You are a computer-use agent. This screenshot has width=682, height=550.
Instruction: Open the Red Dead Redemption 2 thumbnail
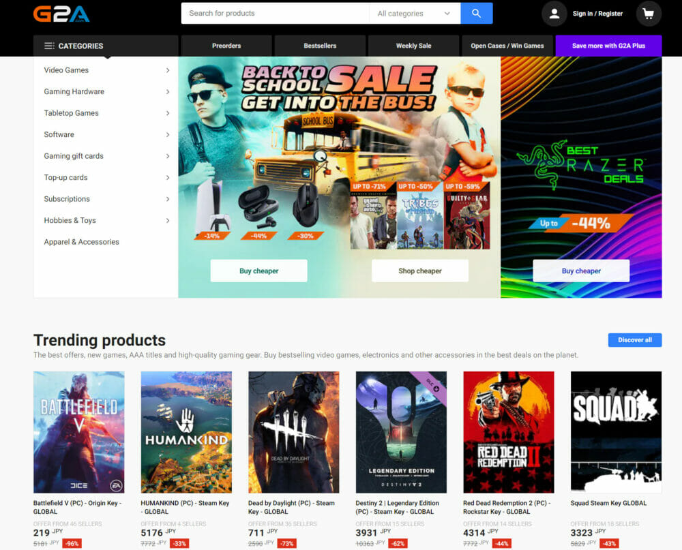point(508,431)
